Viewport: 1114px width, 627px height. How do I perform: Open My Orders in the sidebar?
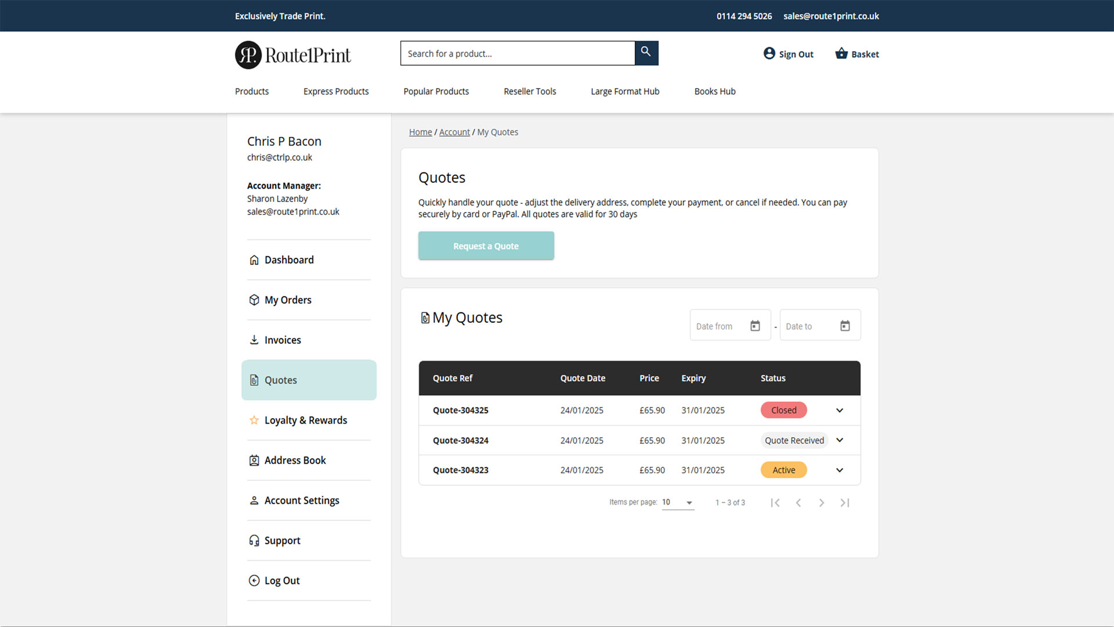pos(309,300)
